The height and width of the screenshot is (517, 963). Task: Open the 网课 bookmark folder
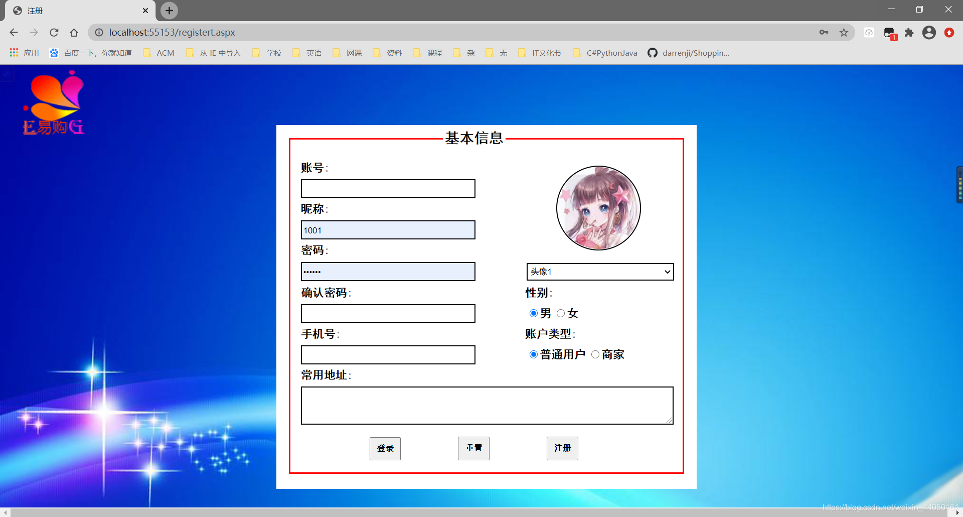[x=347, y=53]
